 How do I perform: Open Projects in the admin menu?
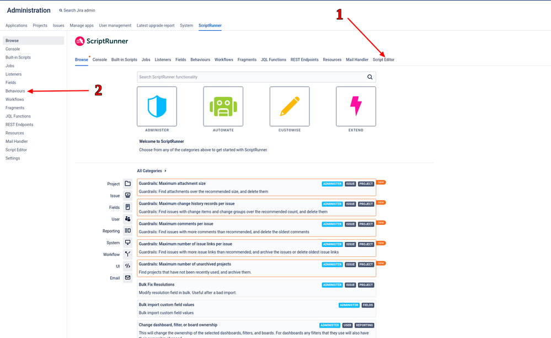coord(40,26)
